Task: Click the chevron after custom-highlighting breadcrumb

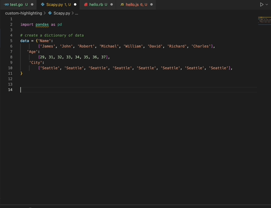Action: [45, 13]
